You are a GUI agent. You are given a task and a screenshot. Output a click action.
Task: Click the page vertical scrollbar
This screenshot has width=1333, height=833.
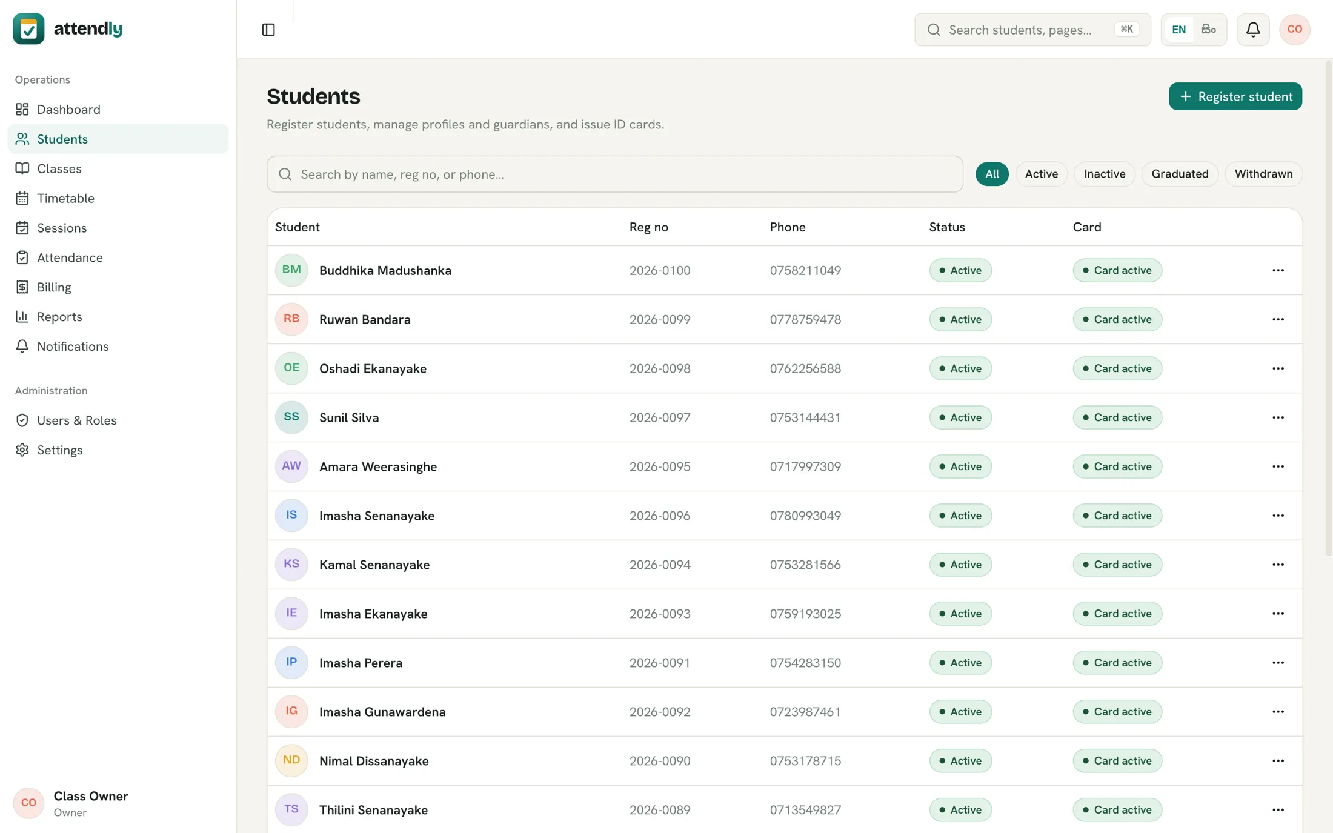pyautogui.click(x=1328, y=309)
